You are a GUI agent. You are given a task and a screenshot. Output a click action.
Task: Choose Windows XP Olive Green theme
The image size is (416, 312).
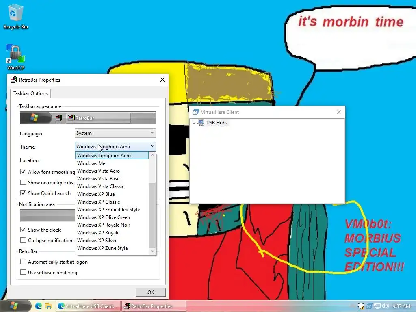[112, 217]
